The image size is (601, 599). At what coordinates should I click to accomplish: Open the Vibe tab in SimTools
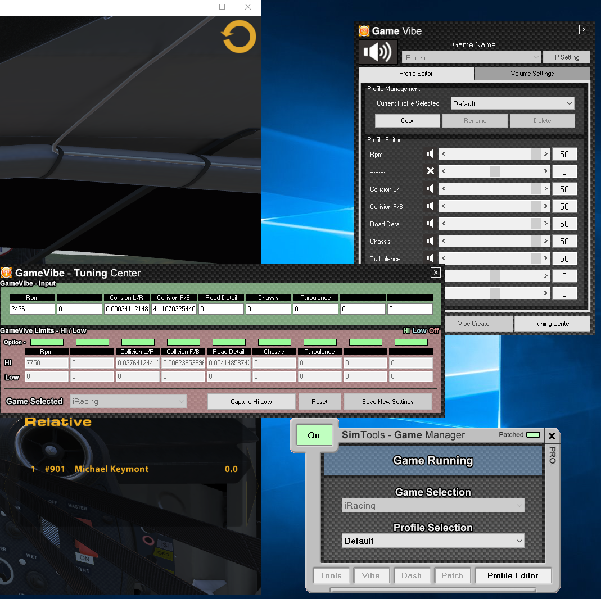[x=371, y=575]
